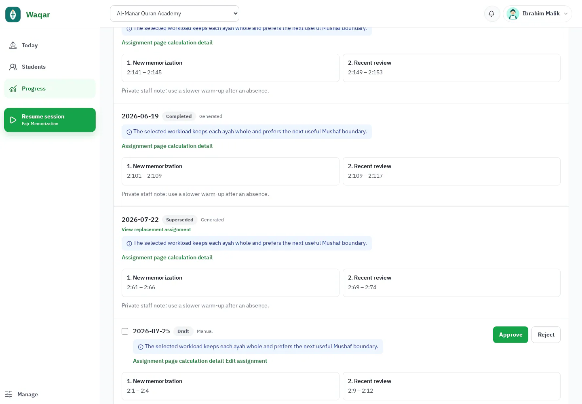
Task: Select New memorization card 2:61 – 2:66
Action: point(230,283)
